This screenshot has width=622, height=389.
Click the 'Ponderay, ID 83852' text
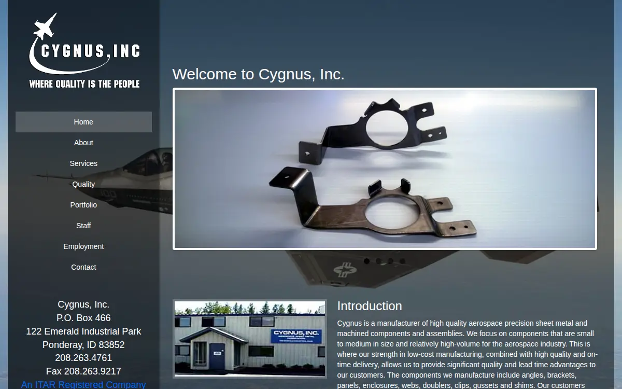83,345
